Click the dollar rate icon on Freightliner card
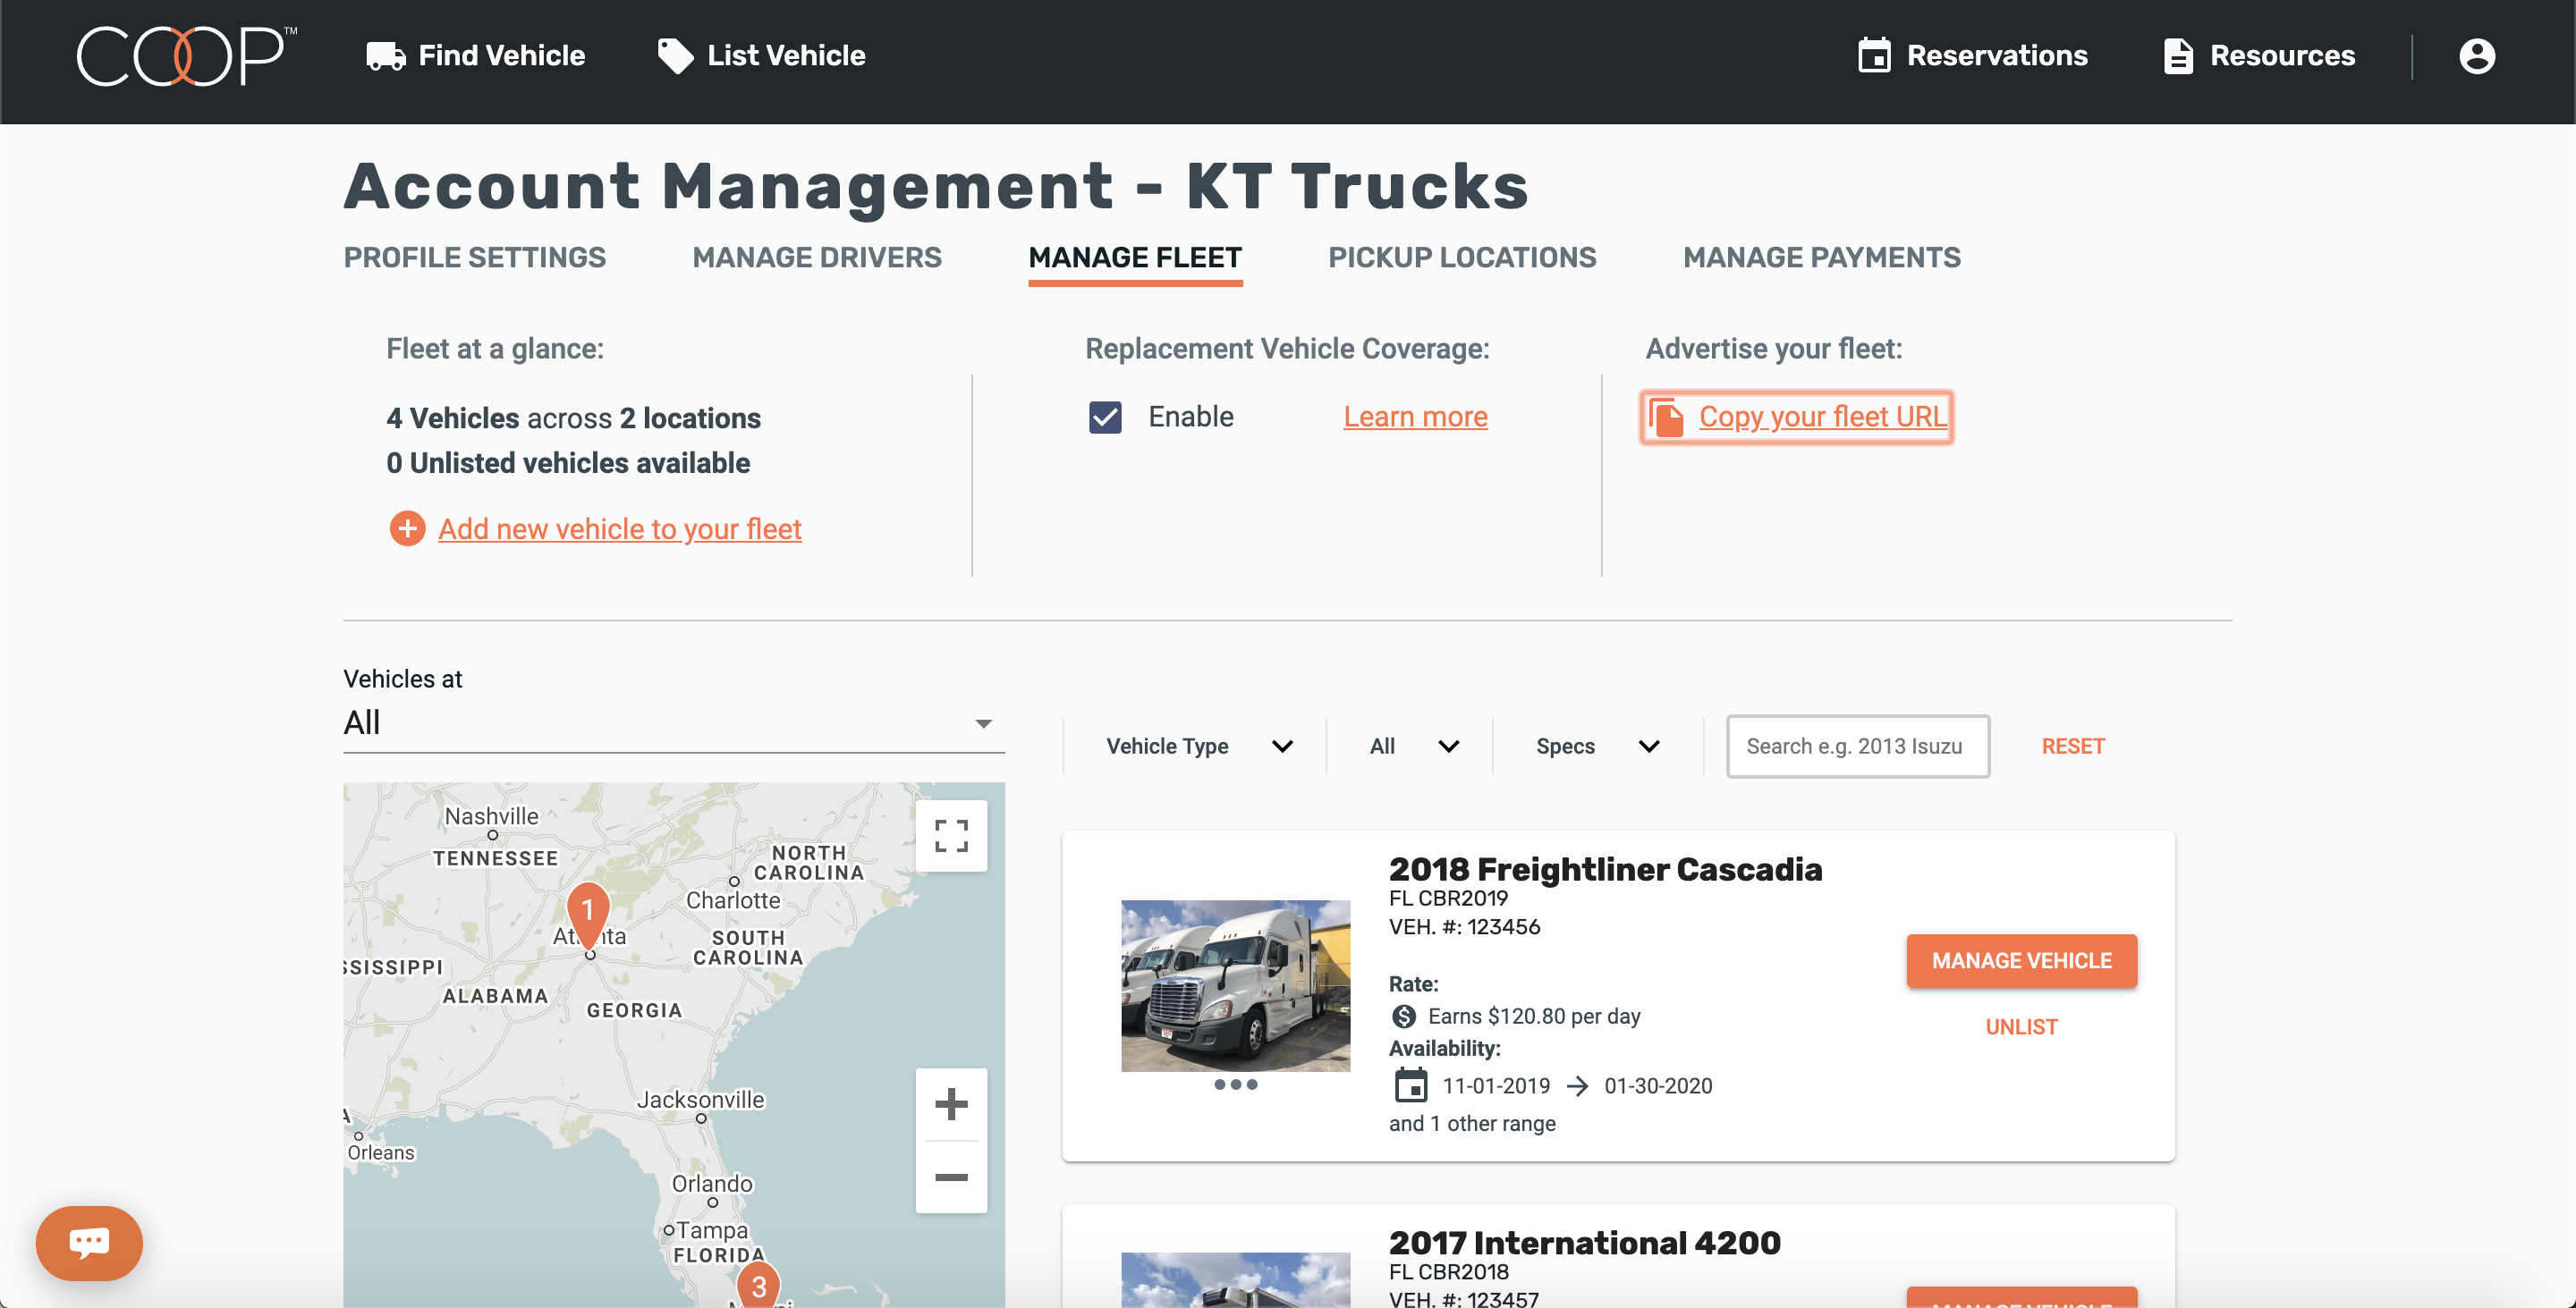Viewport: 2576px width, 1308px height. [1403, 1017]
